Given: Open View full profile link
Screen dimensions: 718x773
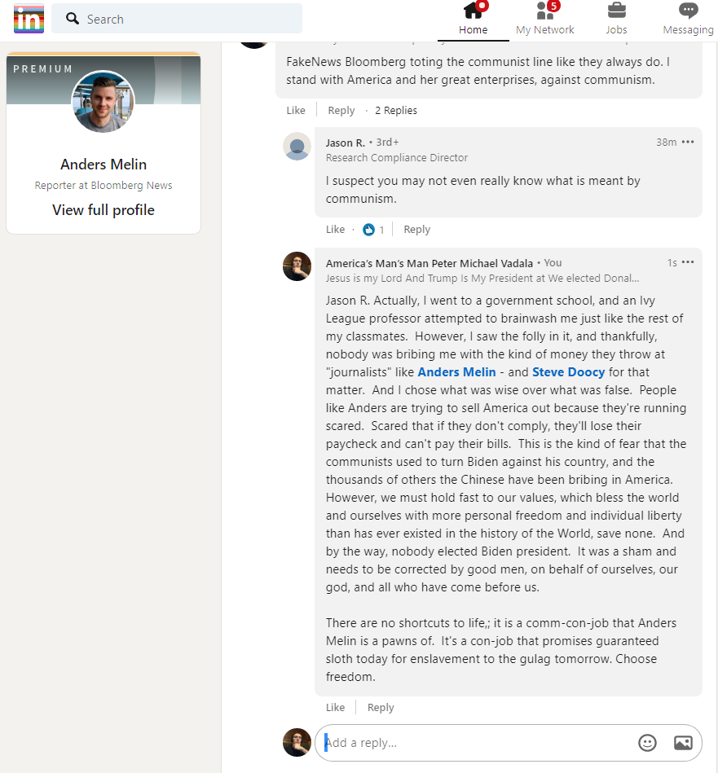Looking at the screenshot, I should click(104, 210).
